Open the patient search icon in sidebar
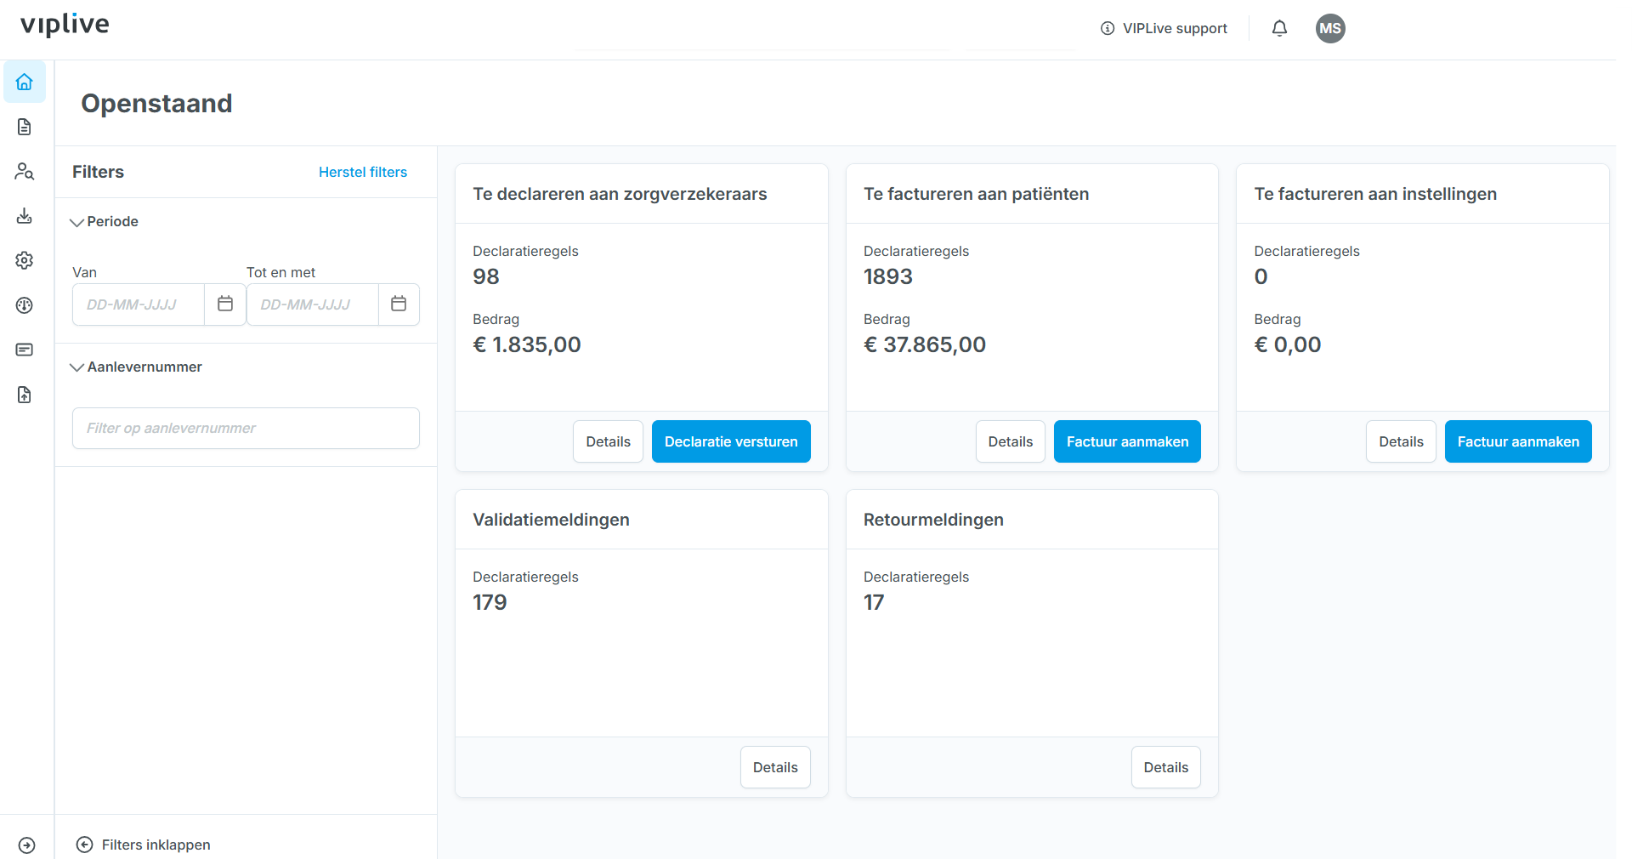Screen dimensions: 1632x859 [25, 171]
